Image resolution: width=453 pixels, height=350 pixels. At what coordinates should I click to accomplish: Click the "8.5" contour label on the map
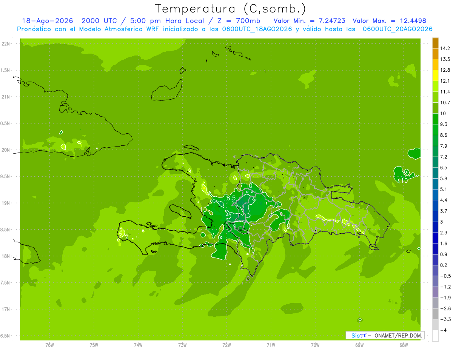click(x=231, y=198)
